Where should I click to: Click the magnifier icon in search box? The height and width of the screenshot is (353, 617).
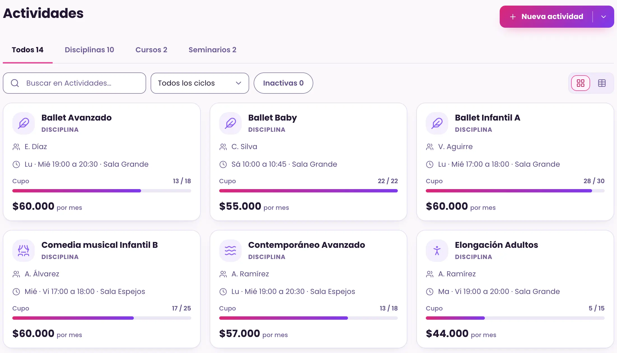coord(15,83)
